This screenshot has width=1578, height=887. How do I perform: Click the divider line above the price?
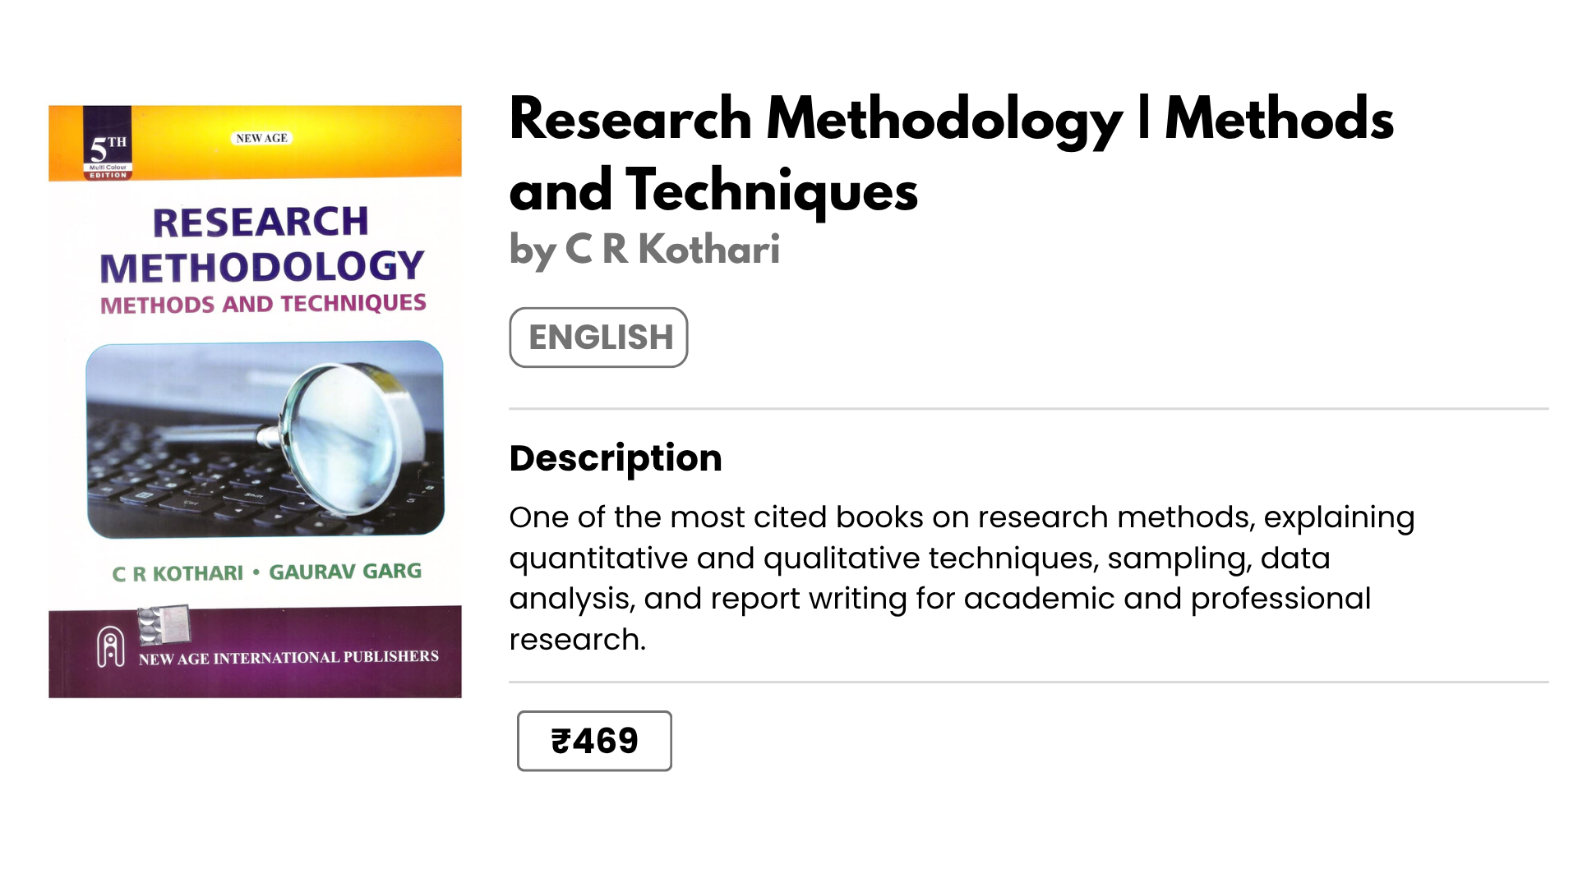[x=1028, y=682]
